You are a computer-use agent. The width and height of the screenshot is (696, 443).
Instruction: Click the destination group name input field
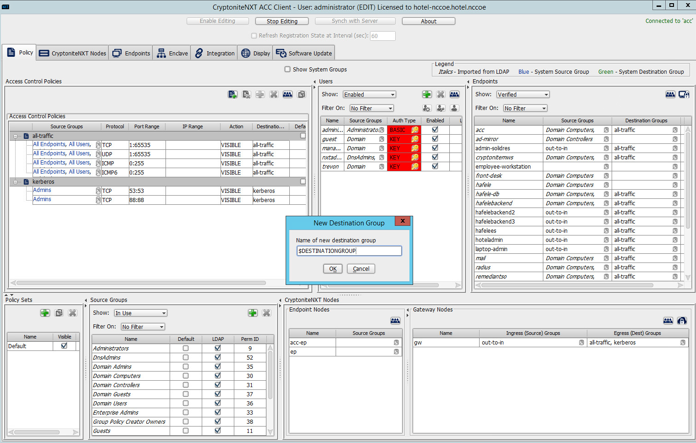coord(349,251)
